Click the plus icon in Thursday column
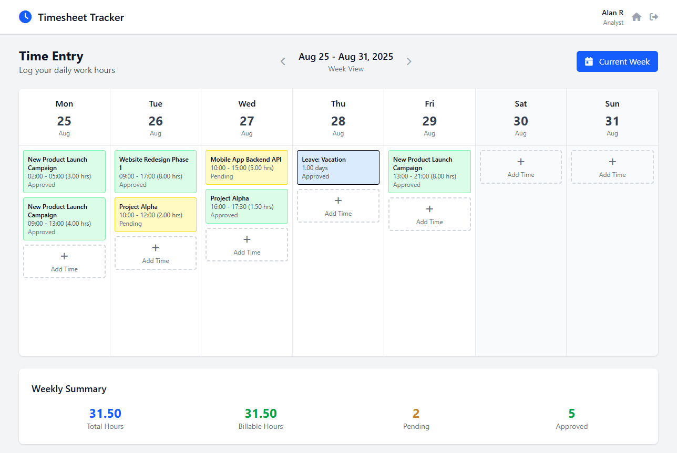The height and width of the screenshot is (453, 677). point(338,201)
